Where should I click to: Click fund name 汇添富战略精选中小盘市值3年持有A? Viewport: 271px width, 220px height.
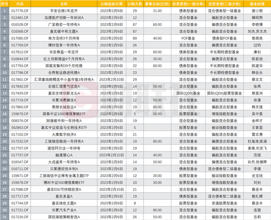click(x=64, y=79)
